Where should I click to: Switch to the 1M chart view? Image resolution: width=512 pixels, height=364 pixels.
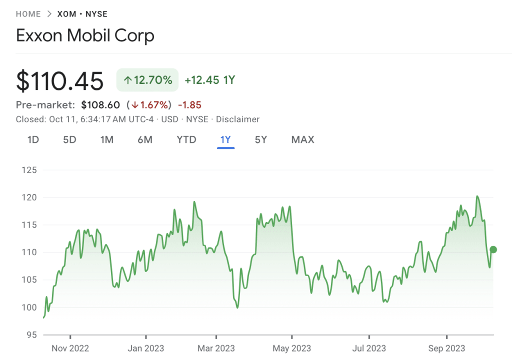click(106, 140)
